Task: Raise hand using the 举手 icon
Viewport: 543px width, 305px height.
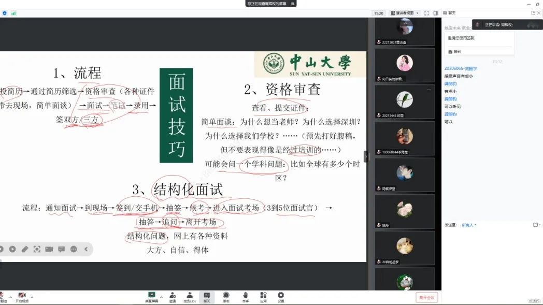Action: point(245,296)
